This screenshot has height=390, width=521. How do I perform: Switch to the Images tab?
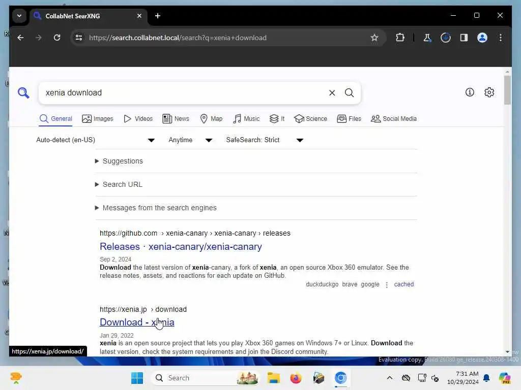click(x=97, y=119)
